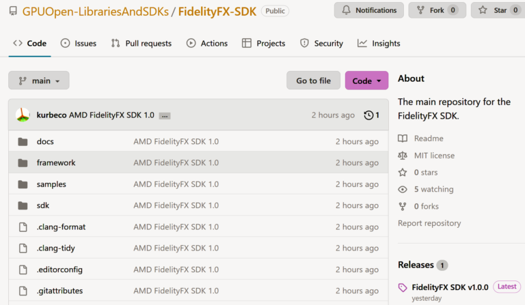Open the Security tab
The image size is (525, 305).
[x=322, y=44]
